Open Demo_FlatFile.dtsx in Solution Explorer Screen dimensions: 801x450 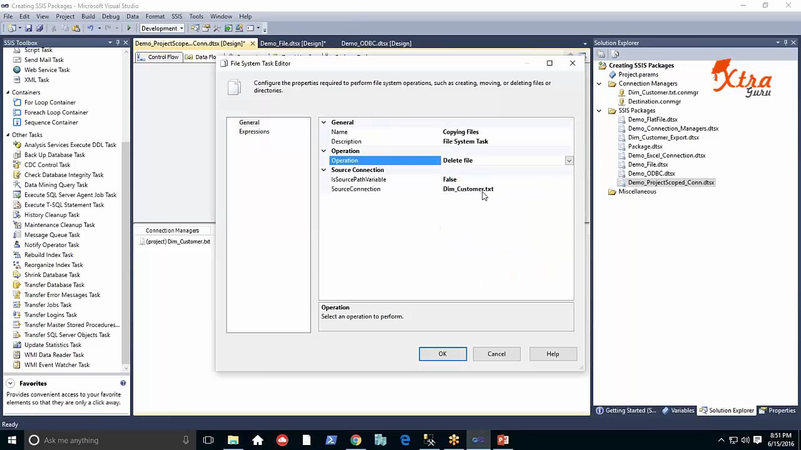point(653,119)
